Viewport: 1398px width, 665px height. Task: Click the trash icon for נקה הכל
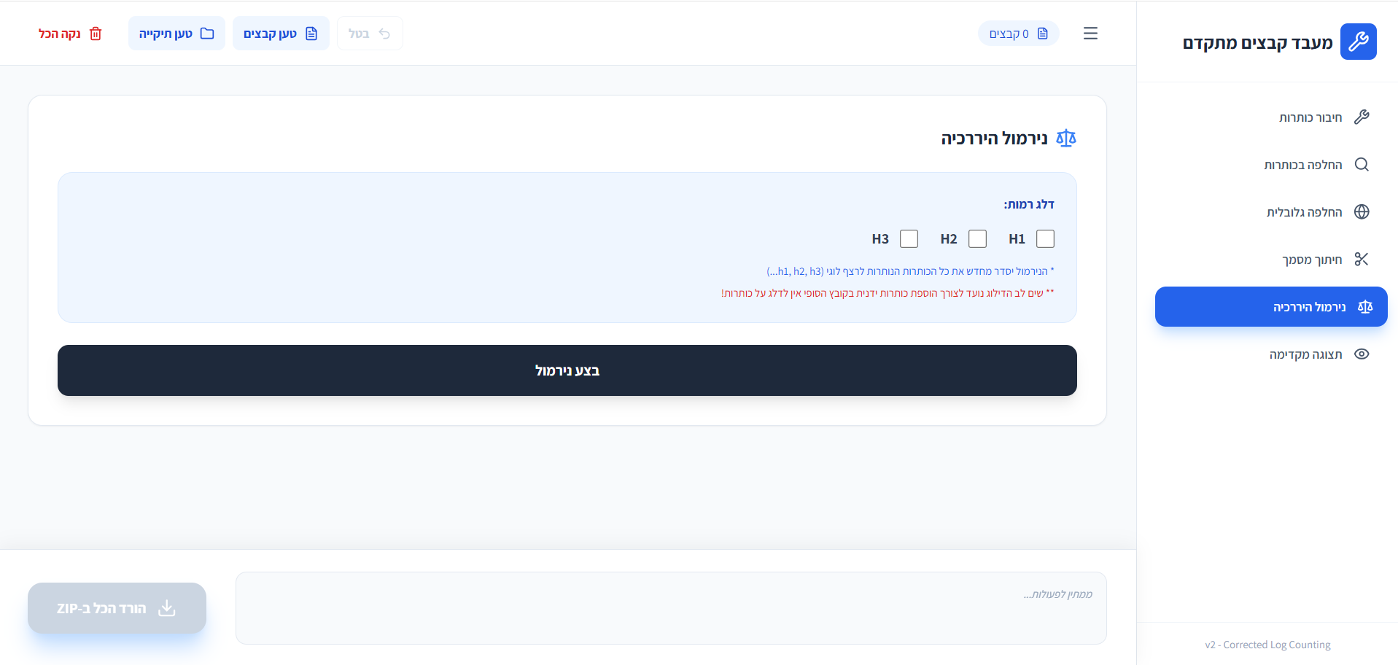pos(96,34)
